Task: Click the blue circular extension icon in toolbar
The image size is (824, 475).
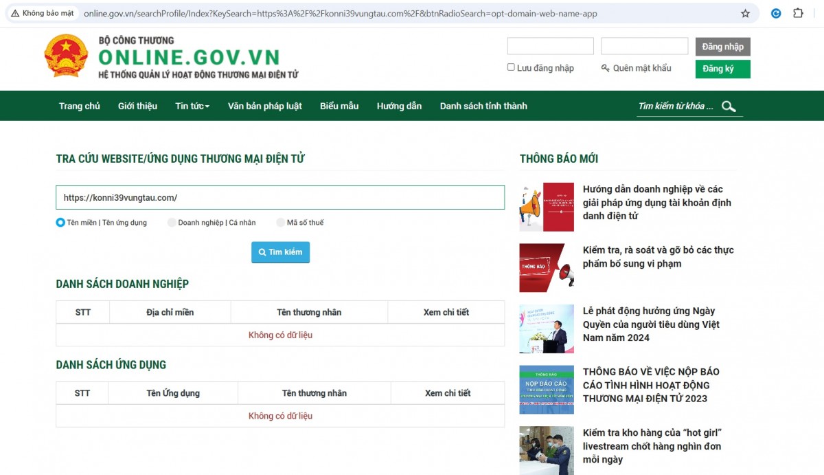Action: (776, 13)
